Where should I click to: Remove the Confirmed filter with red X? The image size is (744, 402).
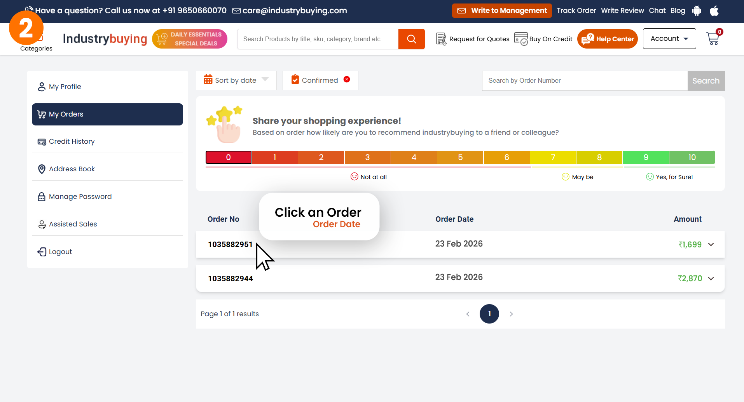tap(347, 79)
